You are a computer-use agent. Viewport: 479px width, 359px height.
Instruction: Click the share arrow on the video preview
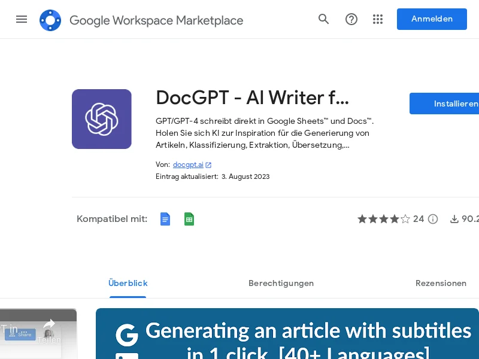(49, 323)
